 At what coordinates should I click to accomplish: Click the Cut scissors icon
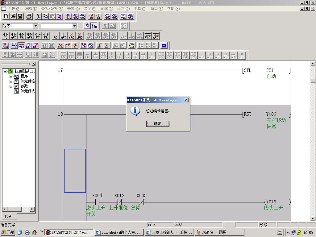coord(38,16)
